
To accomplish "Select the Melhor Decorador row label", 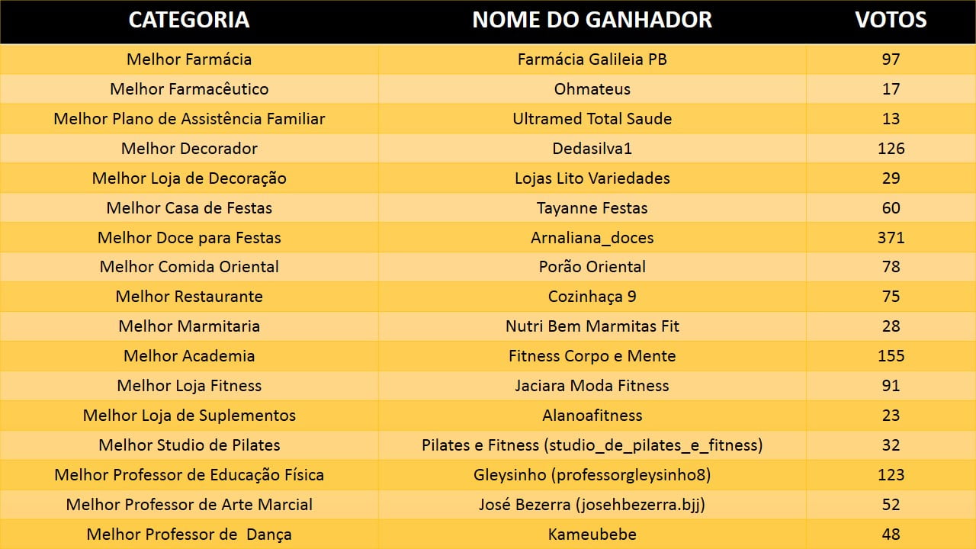I will (x=189, y=149).
